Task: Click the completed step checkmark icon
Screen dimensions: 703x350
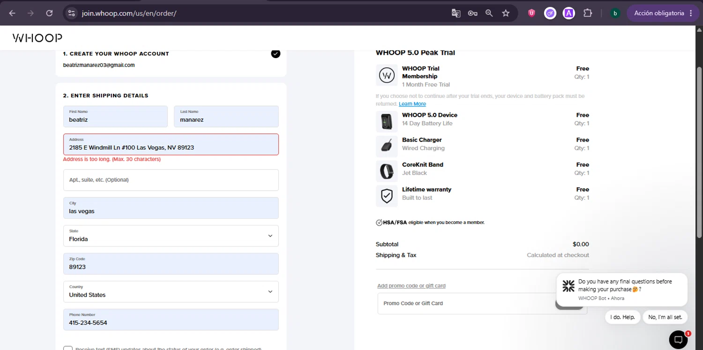Action: pos(276,53)
